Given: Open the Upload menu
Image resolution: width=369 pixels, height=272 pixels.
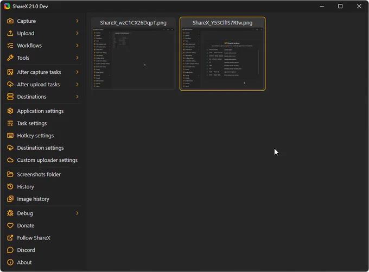Looking at the screenshot, I should coord(43,33).
